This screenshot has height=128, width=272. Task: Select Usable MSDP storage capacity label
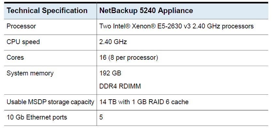[50, 102]
